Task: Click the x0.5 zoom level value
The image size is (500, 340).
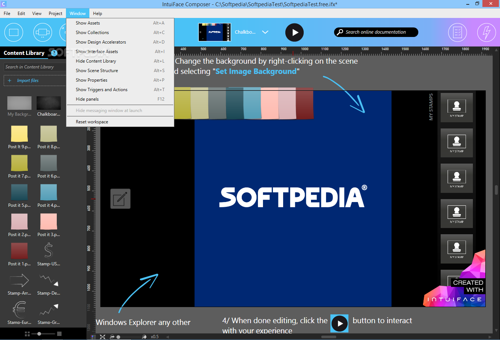Action: [x=155, y=337]
